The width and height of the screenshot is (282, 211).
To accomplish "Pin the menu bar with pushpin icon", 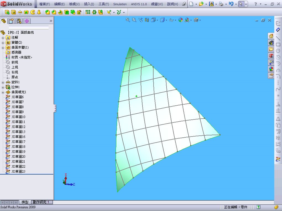I will click(x=184, y=4).
